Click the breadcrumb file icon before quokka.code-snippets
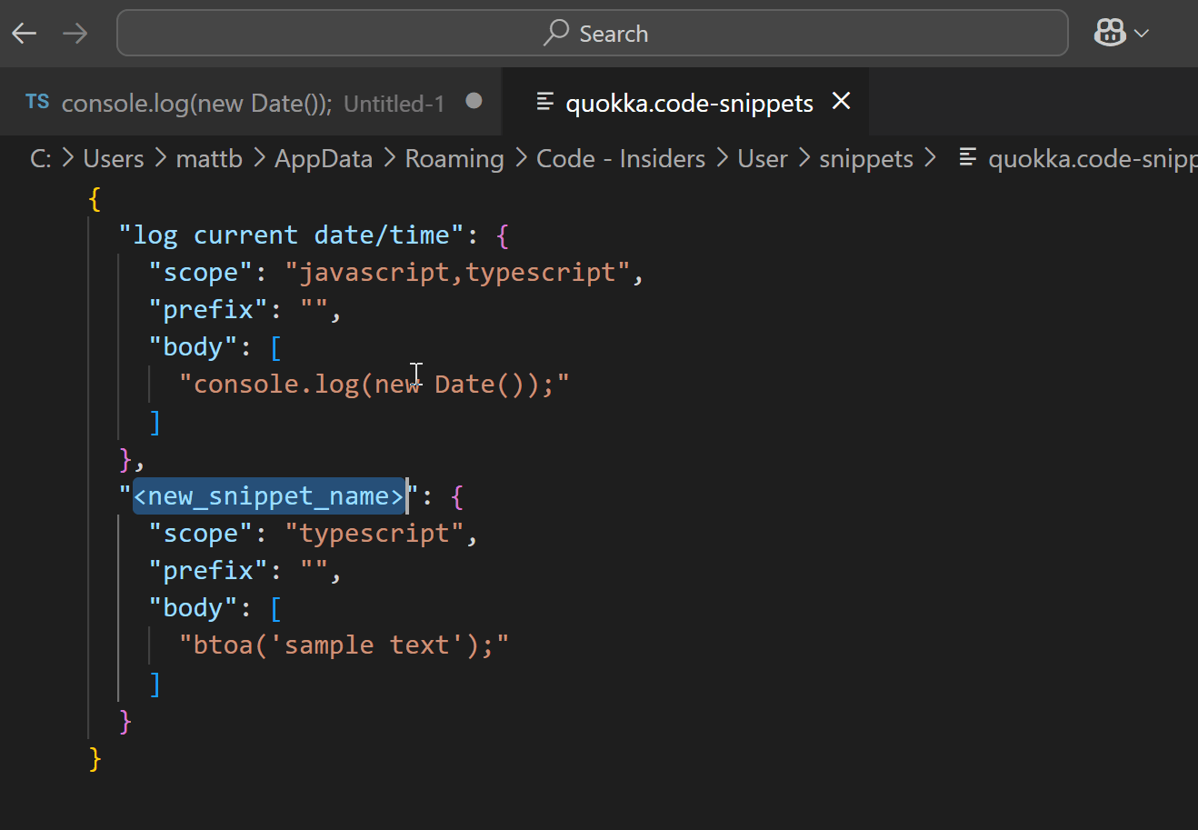The image size is (1198, 830). point(968,158)
